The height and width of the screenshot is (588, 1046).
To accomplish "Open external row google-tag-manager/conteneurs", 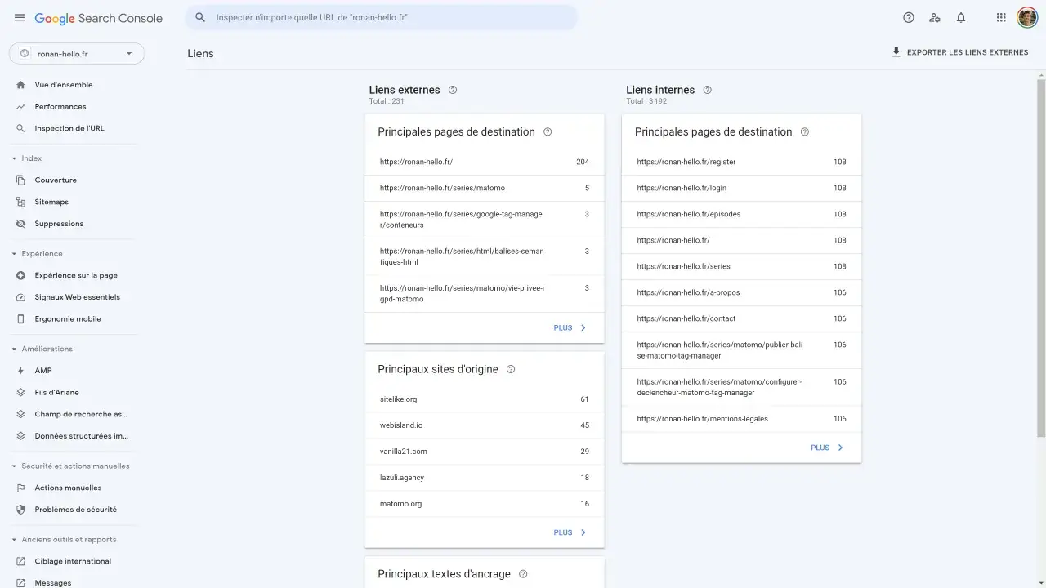I will (485, 220).
